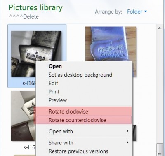Click the Pictures library heading
Screen dimensions: 165x156
pos(35,8)
